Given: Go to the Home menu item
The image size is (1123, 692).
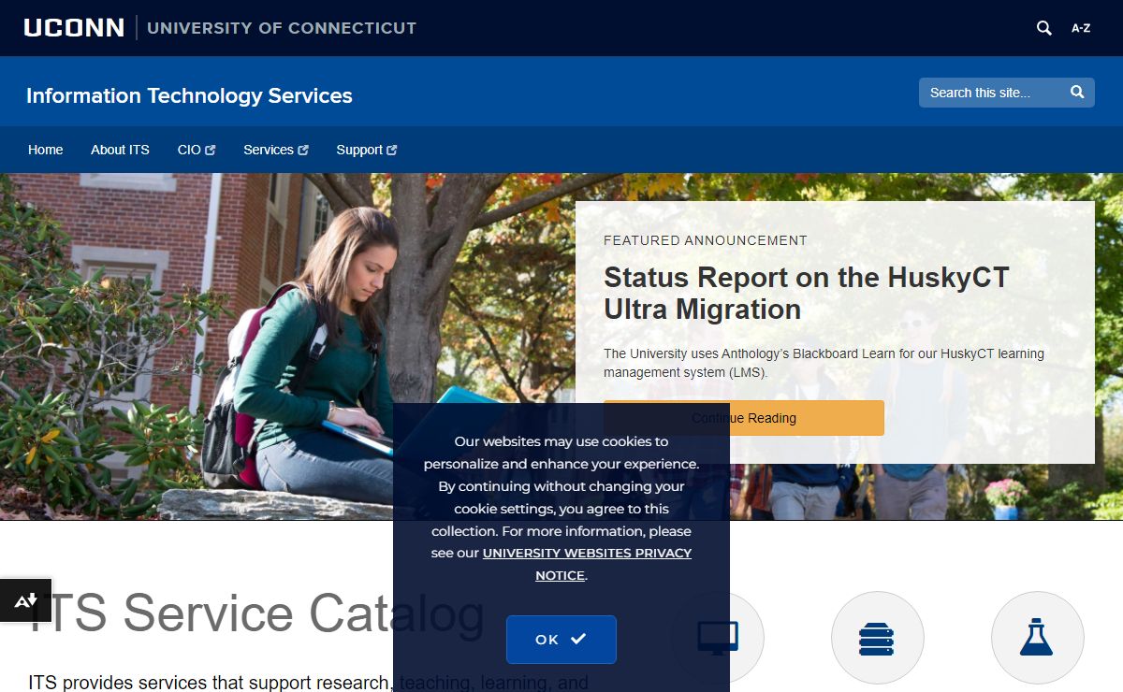Looking at the screenshot, I should tap(46, 150).
